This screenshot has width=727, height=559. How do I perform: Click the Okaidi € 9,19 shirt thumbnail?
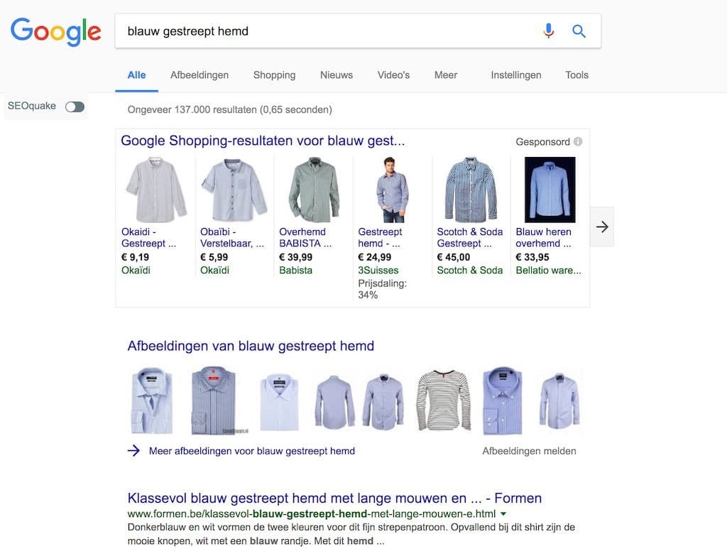tap(155, 190)
